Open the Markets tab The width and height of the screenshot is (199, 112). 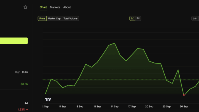55,7
